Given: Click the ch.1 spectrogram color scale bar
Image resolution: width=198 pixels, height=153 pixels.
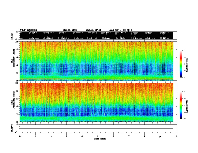Looking at the screenshot, I should coord(181,64).
